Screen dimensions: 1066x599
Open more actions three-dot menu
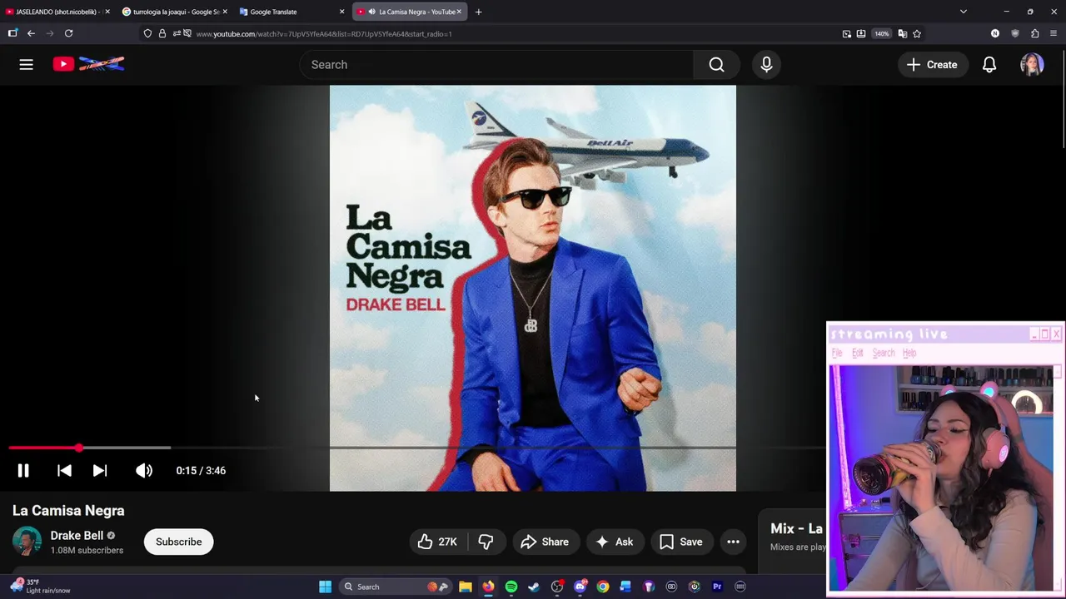(x=733, y=542)
